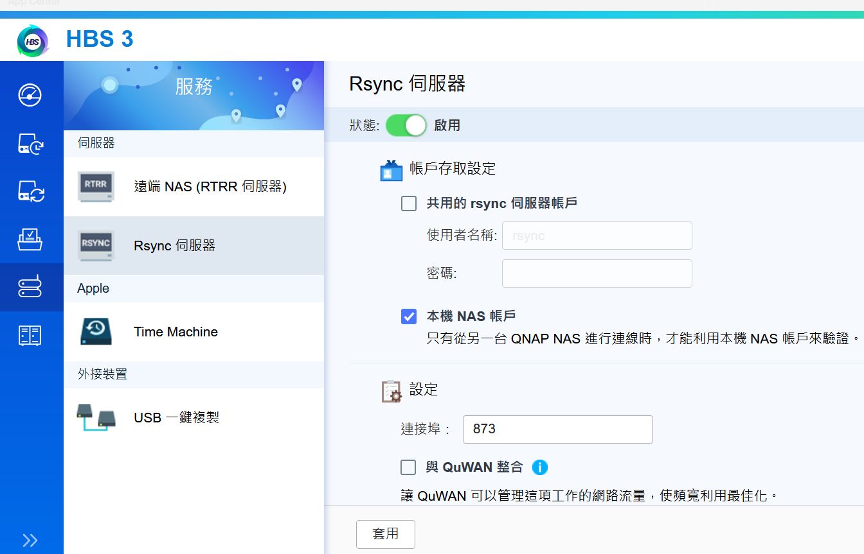The width and height of the screenshot is (864, 554).
Task: Click the RTRR server device icon
Action: (x=96, y=187)
